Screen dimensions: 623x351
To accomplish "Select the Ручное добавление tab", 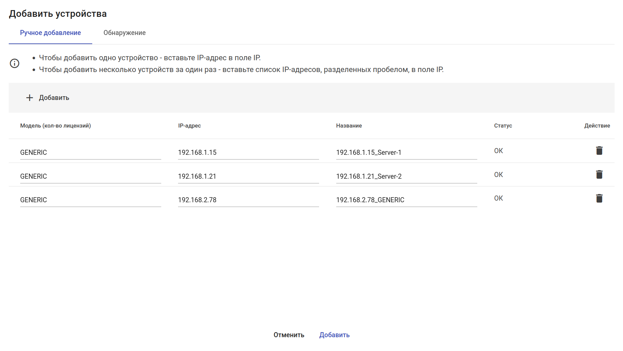I will coord(50,33).
